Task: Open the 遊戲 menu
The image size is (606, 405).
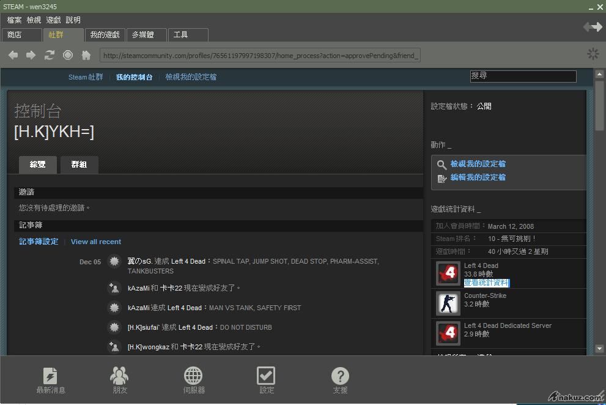Action: [x=53, y=20]
